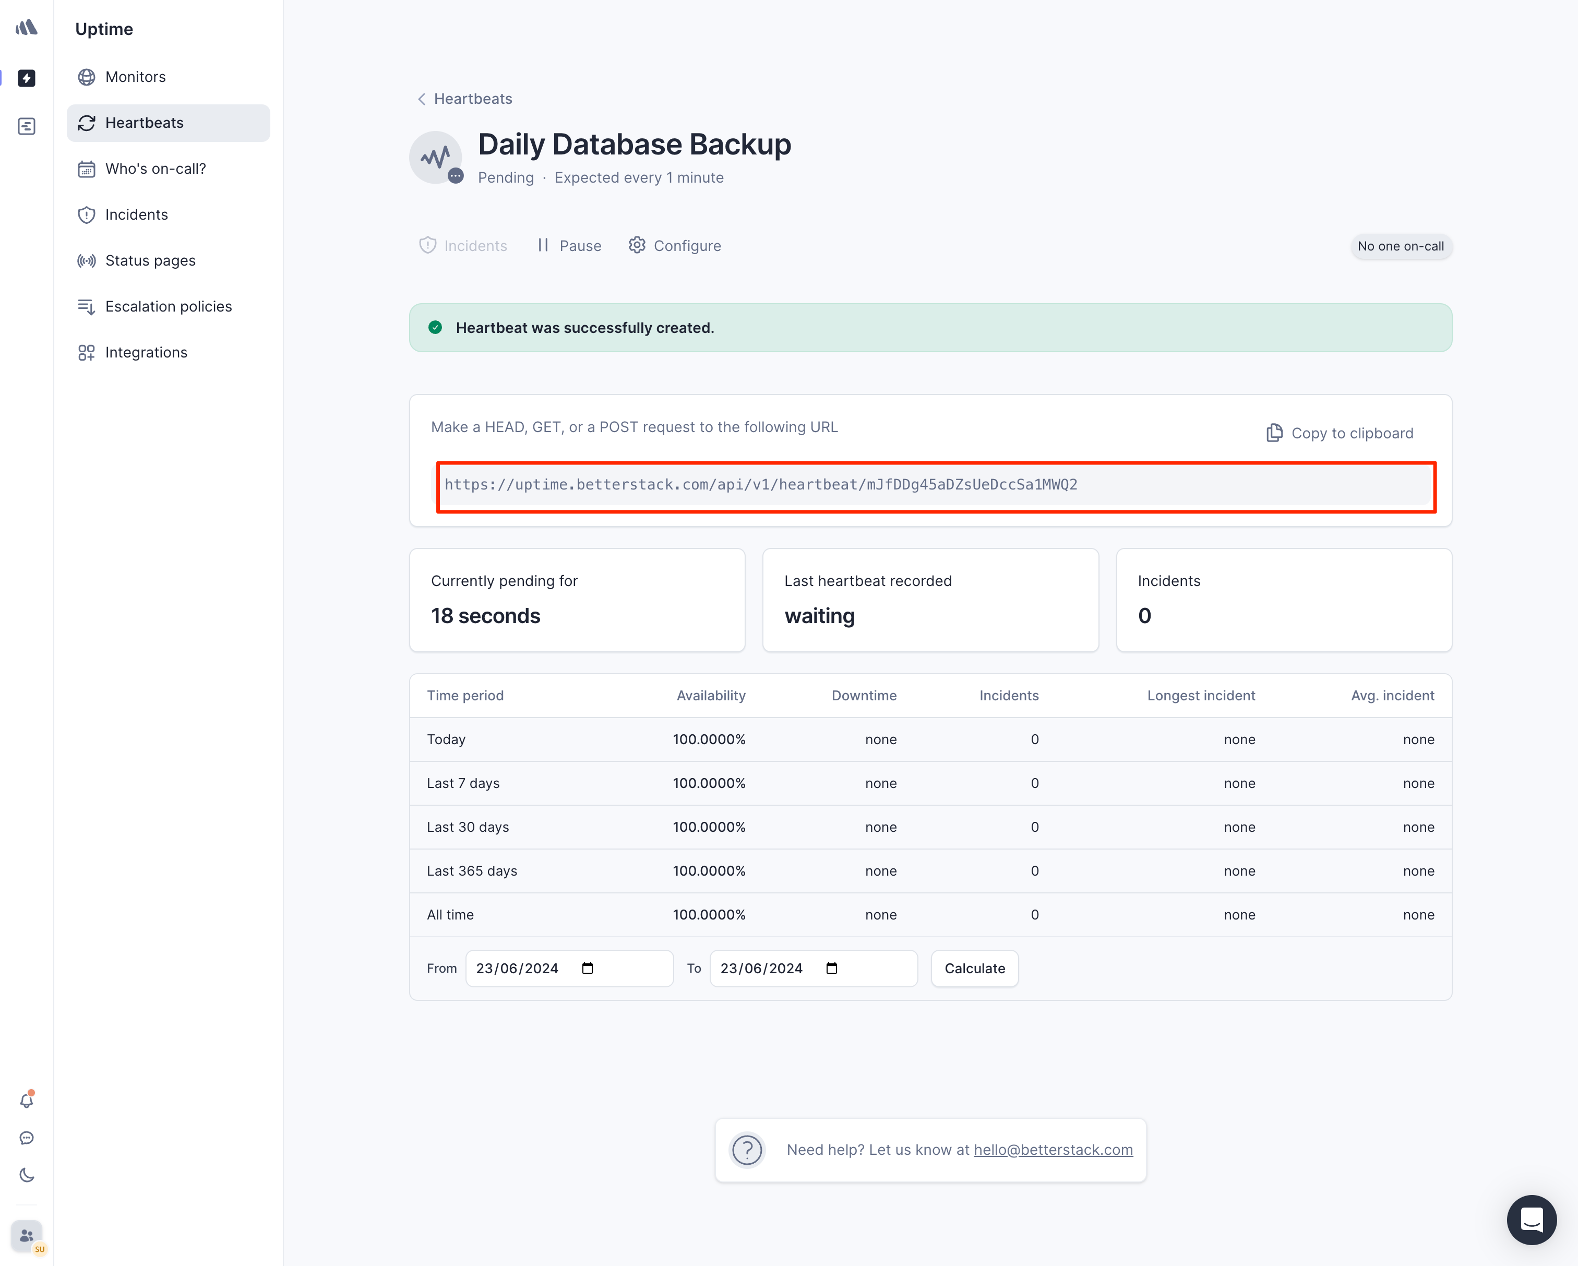The width and height of the screenshot is (1578, 1266).
Task: Click the To date field
Action: point(813,968)
